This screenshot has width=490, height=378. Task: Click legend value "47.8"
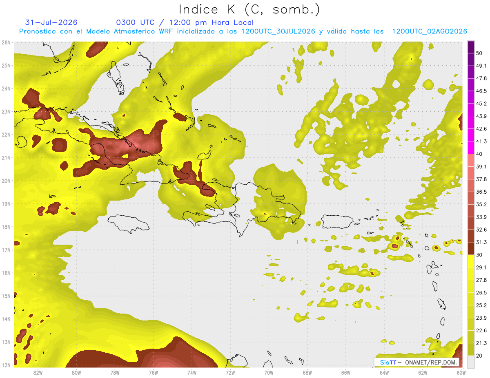[x=481, y=78]
